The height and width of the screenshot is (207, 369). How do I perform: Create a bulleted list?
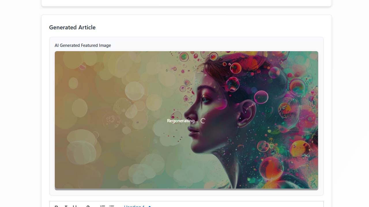pyautogui.click(x=112, y=206)
